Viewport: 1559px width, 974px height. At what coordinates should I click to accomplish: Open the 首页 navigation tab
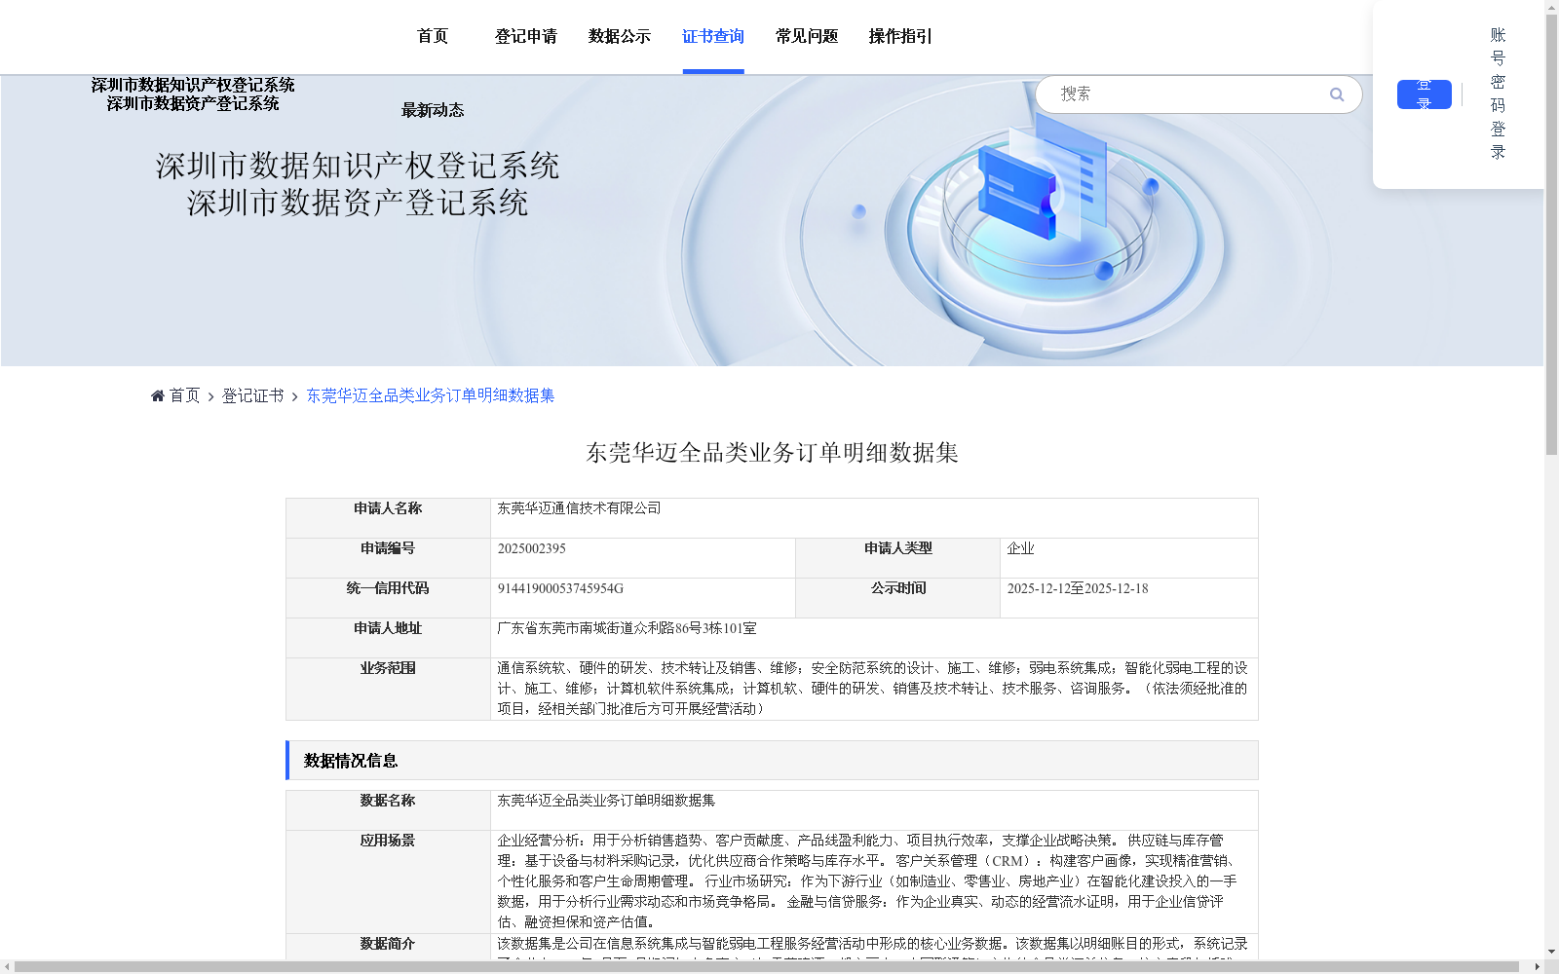pyautogui.click(x=433, y=36)
